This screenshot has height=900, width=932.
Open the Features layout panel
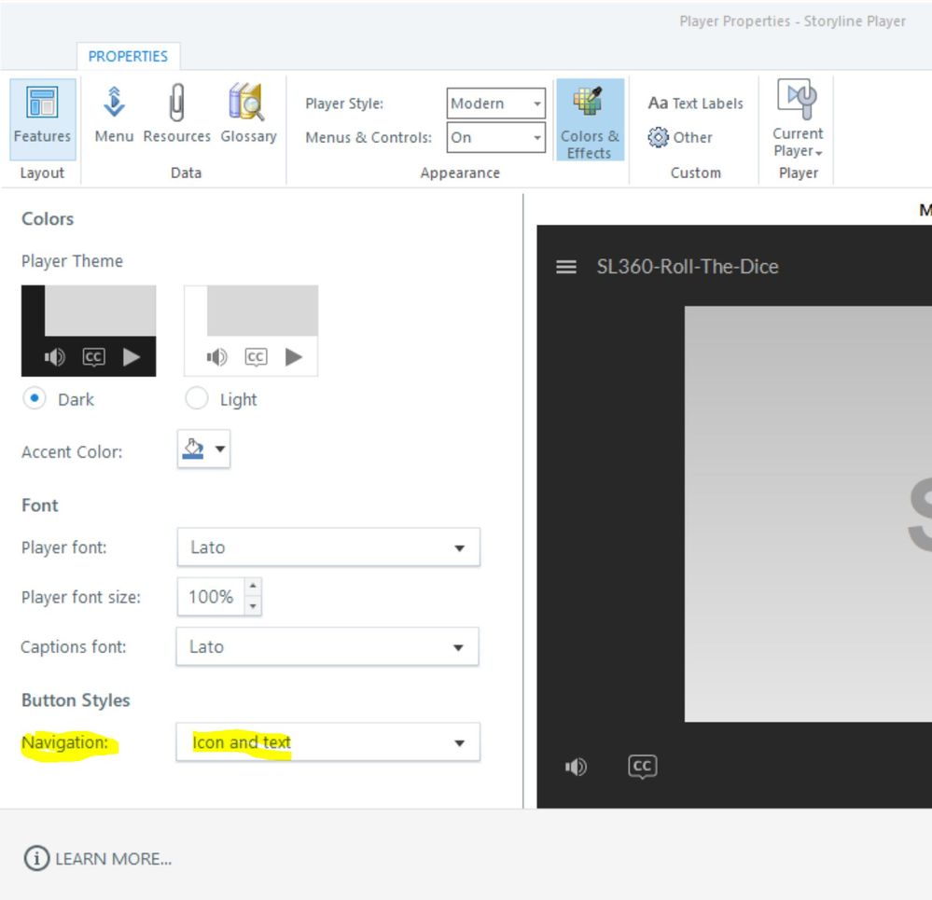coord(42,118)
